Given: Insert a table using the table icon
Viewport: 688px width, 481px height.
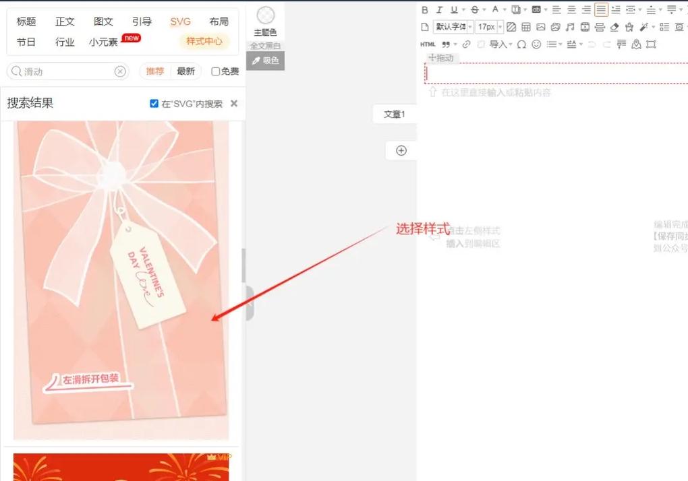Looking at the screenshot, I should pos(527,26).
